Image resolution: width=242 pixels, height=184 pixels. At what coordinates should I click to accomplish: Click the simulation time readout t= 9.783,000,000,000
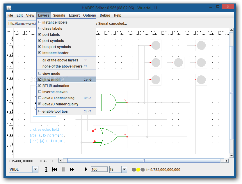tap(163, 170)
